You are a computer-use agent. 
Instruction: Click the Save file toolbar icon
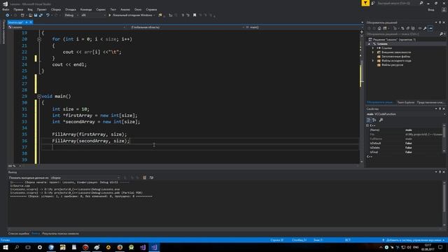[36, 15]
